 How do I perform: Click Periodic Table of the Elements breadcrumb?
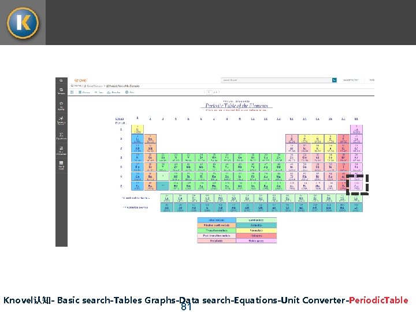coord(123,86)
